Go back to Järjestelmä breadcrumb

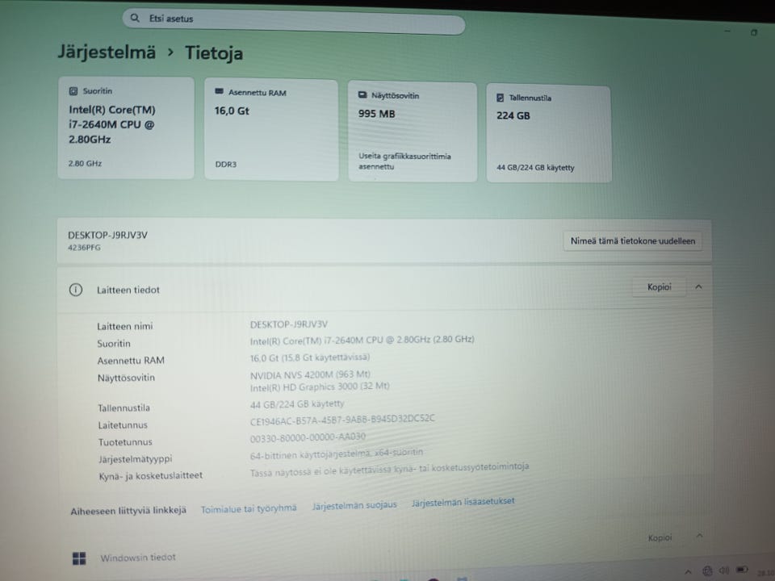pos(107,52)
